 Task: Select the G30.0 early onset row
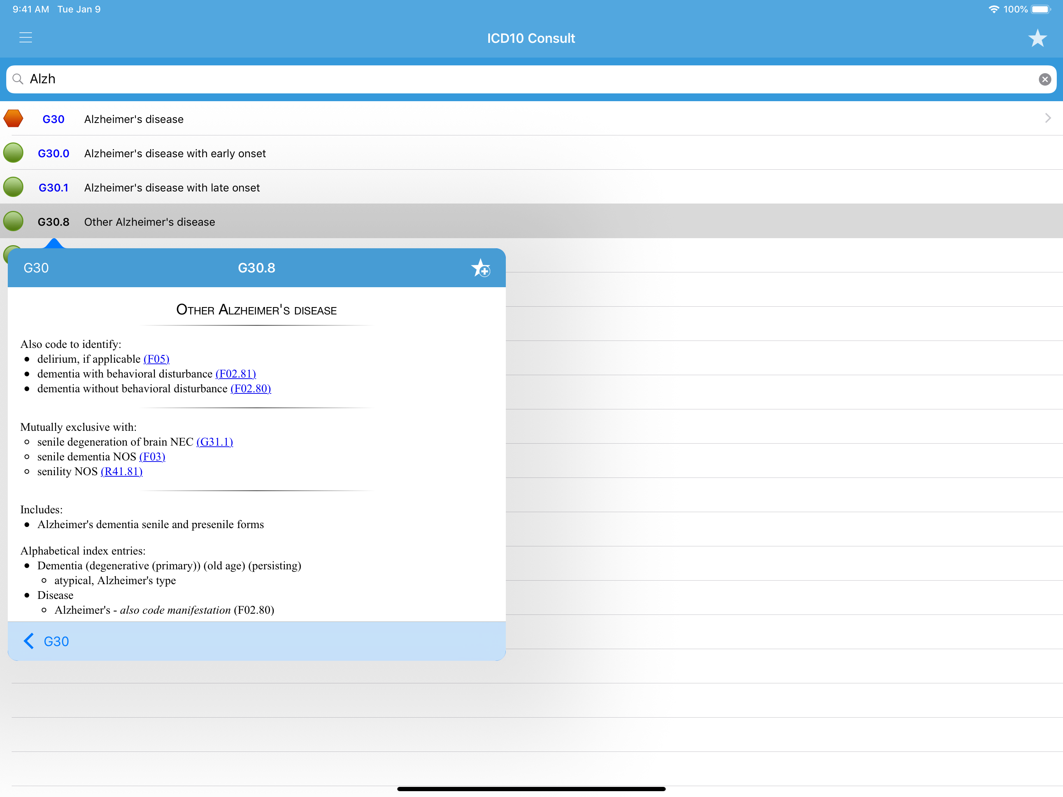[x=175, y=153]
